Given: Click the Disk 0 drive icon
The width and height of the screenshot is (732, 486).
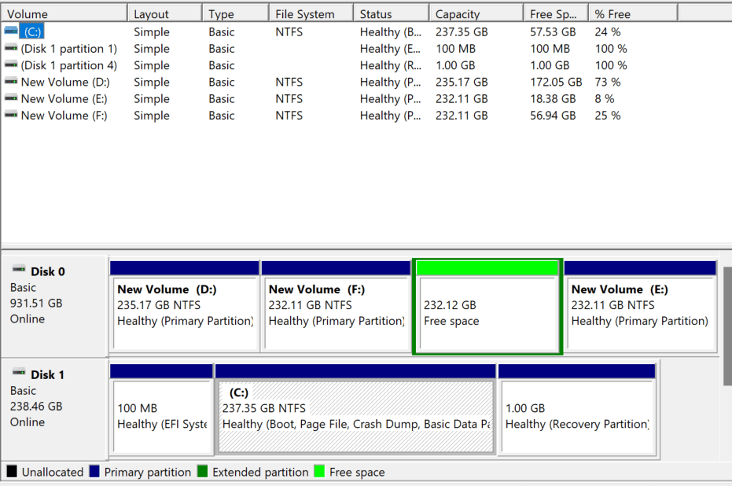Looking at the screenshot, I should (x=19, y=270).
